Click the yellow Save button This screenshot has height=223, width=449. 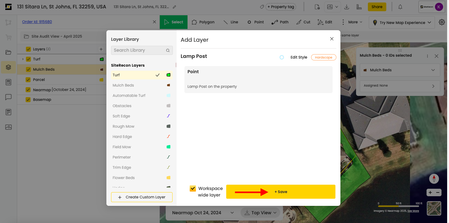281,192
